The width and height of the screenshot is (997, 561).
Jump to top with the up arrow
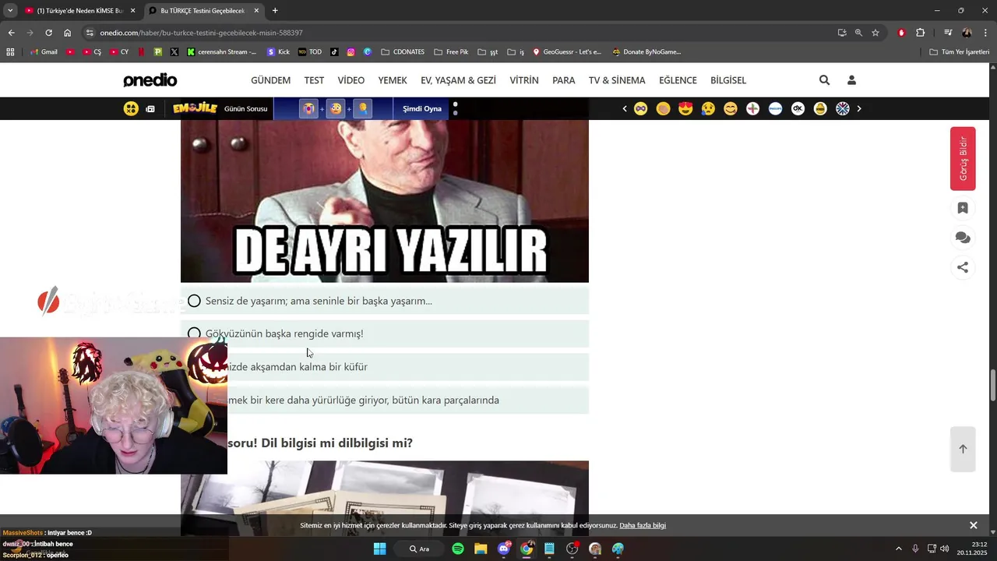[x=963, y=449]
